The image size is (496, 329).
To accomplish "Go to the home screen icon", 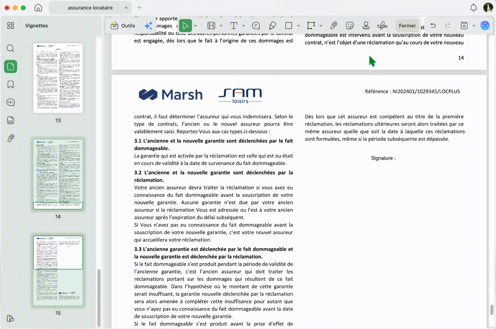I will coord(38,8).
